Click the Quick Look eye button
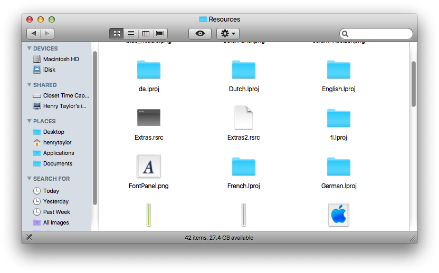Image resolution: width=439 pixels, height=273 pixels. tap(200, 34)
